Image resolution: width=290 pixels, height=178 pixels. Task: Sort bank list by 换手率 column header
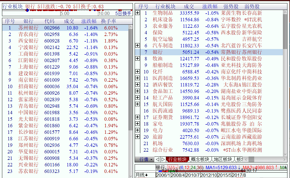109,21
